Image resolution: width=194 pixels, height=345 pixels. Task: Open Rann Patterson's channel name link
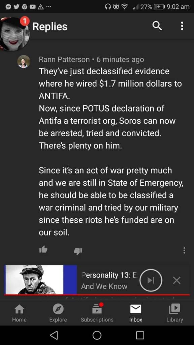click(64, 59)
